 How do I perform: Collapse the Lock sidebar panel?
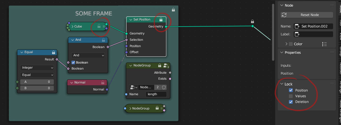coord(282,84)
